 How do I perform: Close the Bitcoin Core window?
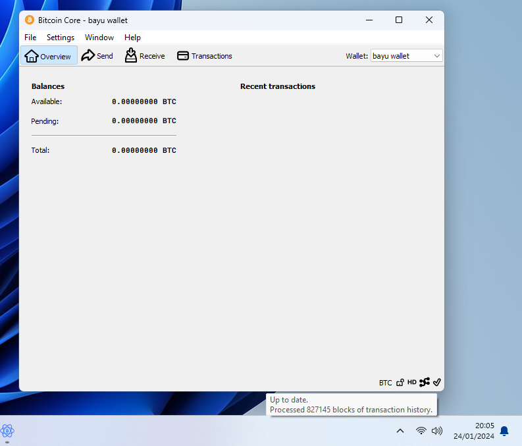click(429, 20)
